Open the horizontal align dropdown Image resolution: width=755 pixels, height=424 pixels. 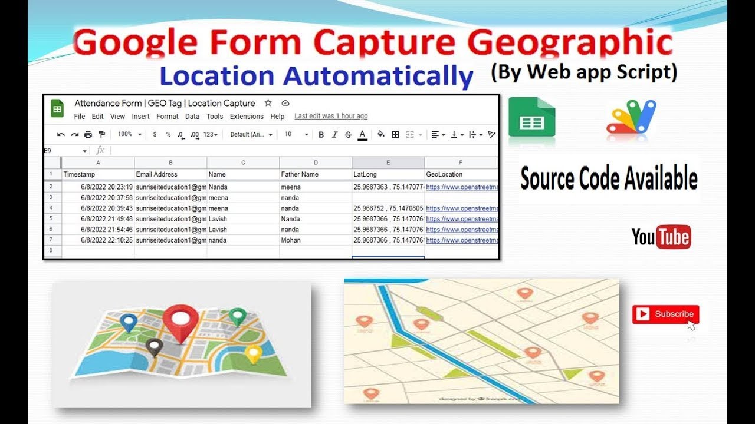point(439,135)
